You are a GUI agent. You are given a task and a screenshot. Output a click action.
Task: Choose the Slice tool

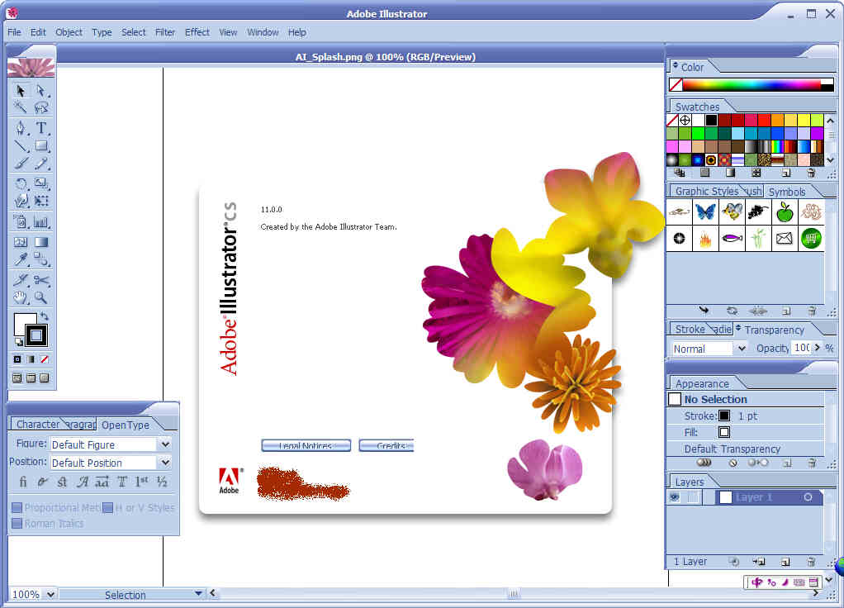(x=21, y=279)
